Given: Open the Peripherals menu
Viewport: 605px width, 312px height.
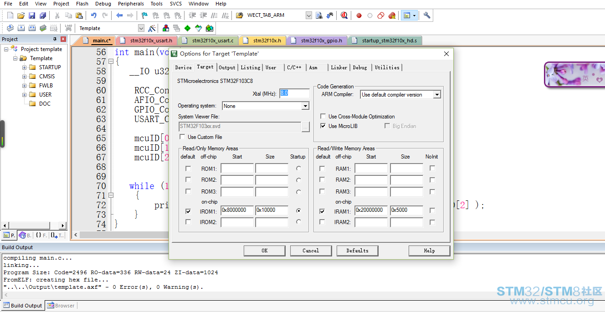Looking at the screenshot, I should click(131, 4).
